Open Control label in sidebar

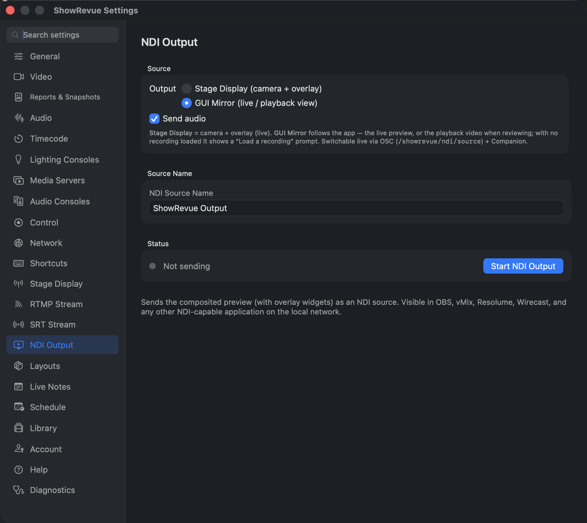coord(44,222)
